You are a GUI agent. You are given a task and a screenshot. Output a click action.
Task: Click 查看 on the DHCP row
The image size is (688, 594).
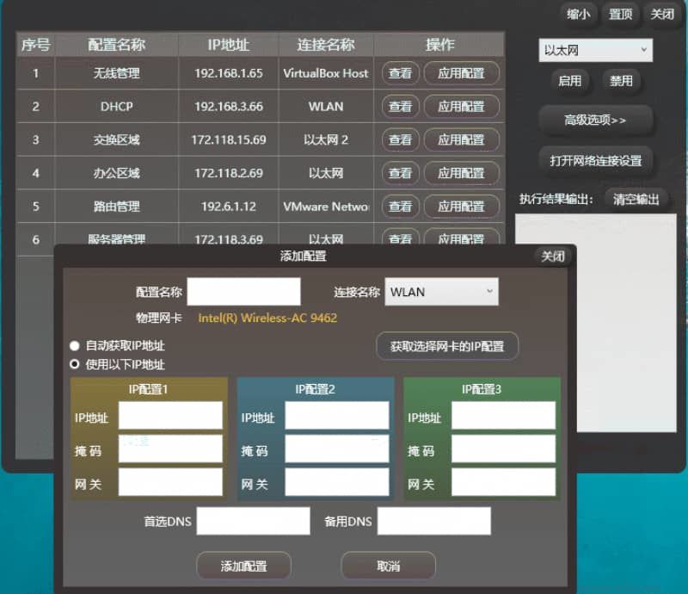click(x=400, y=107)
